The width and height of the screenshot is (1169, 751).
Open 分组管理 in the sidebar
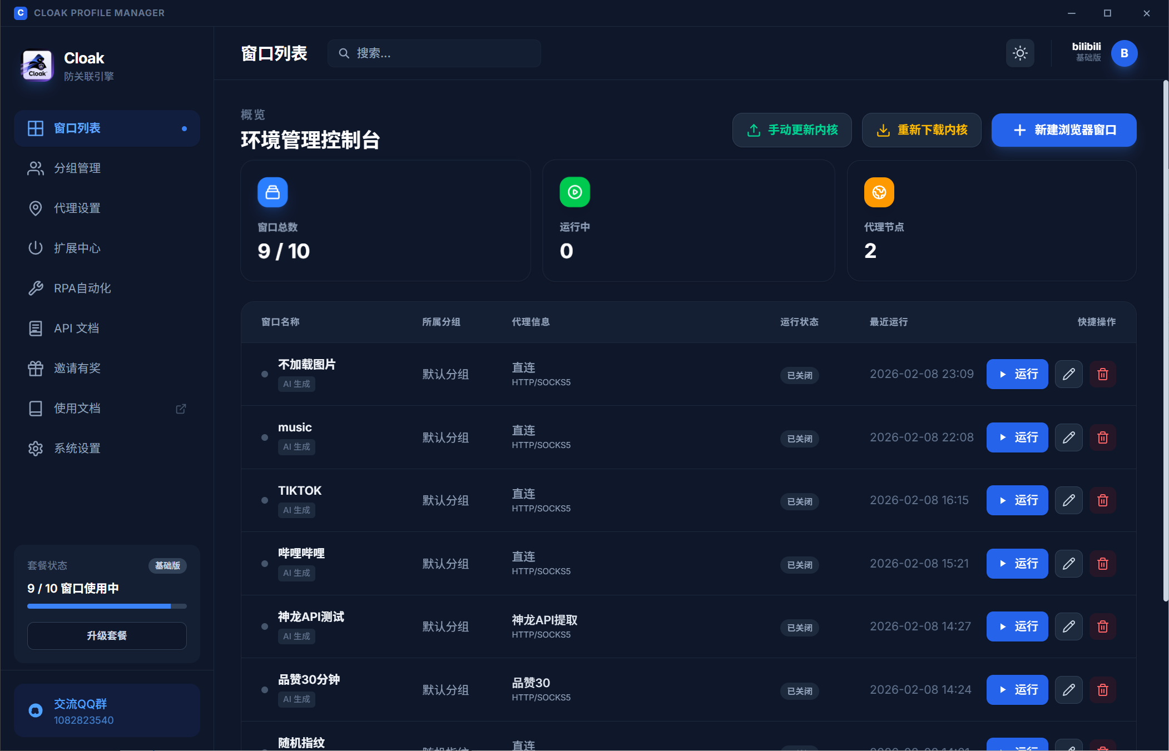click(77, 168)
